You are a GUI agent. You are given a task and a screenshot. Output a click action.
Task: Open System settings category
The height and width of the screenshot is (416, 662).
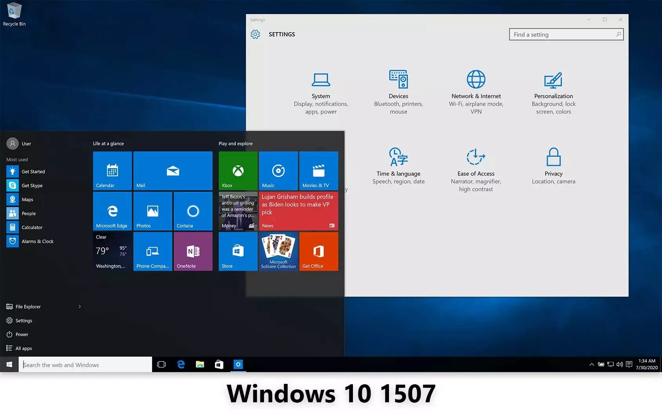pyautogui.click(x=321, y=93)
